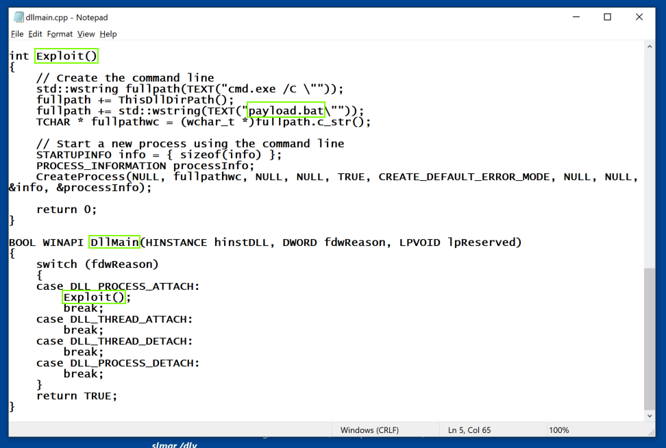Click '&info, &processInfo);' line
Image resolution: width=666 pixels, height=448 pixels.
click(80, 188)
